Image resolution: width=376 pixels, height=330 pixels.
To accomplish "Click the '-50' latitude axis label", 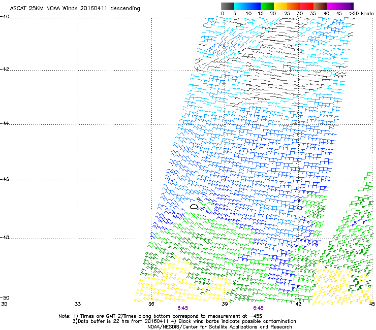I will 5,298.
